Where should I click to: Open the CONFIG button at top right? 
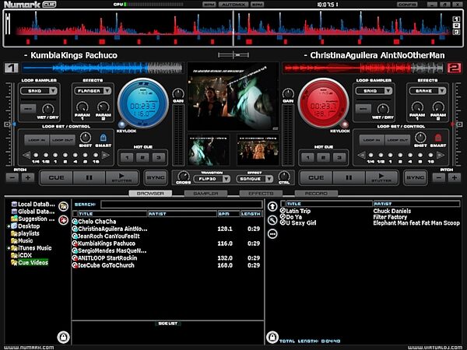click(x=407, y=5)
